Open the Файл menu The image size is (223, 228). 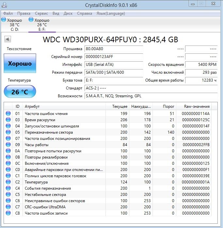[8, 13]
